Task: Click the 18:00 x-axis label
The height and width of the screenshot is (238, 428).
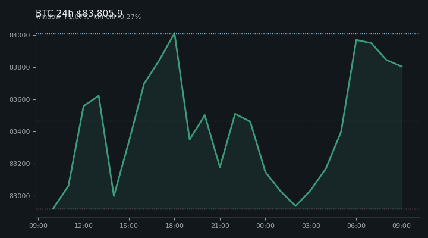Action: point(174,226)
